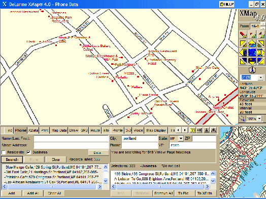This screenshot has width=266, height=199.
Task: Pan map south with down arrow
Action: point(252,61)
